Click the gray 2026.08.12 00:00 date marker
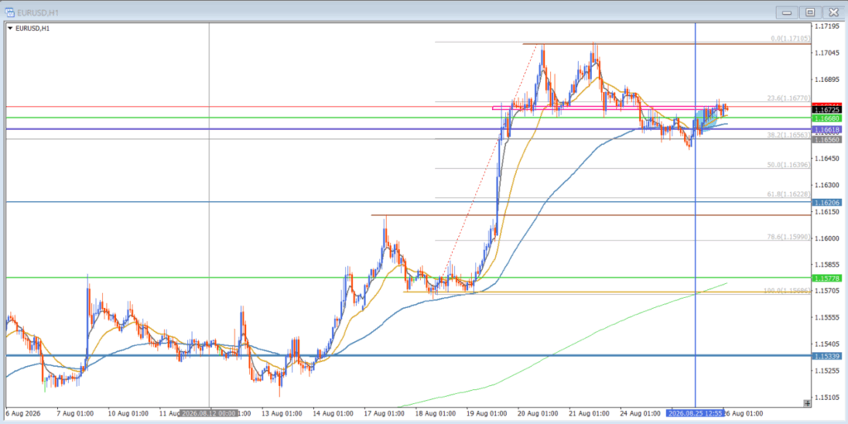Screen dimensions: 848x424 [x=209, y=413]
